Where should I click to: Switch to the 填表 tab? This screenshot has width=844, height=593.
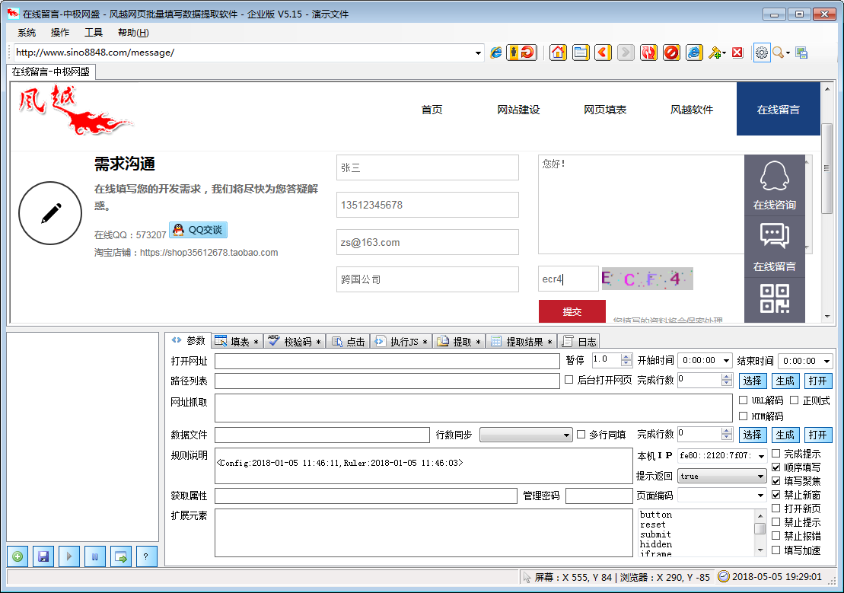click(237, 342)
